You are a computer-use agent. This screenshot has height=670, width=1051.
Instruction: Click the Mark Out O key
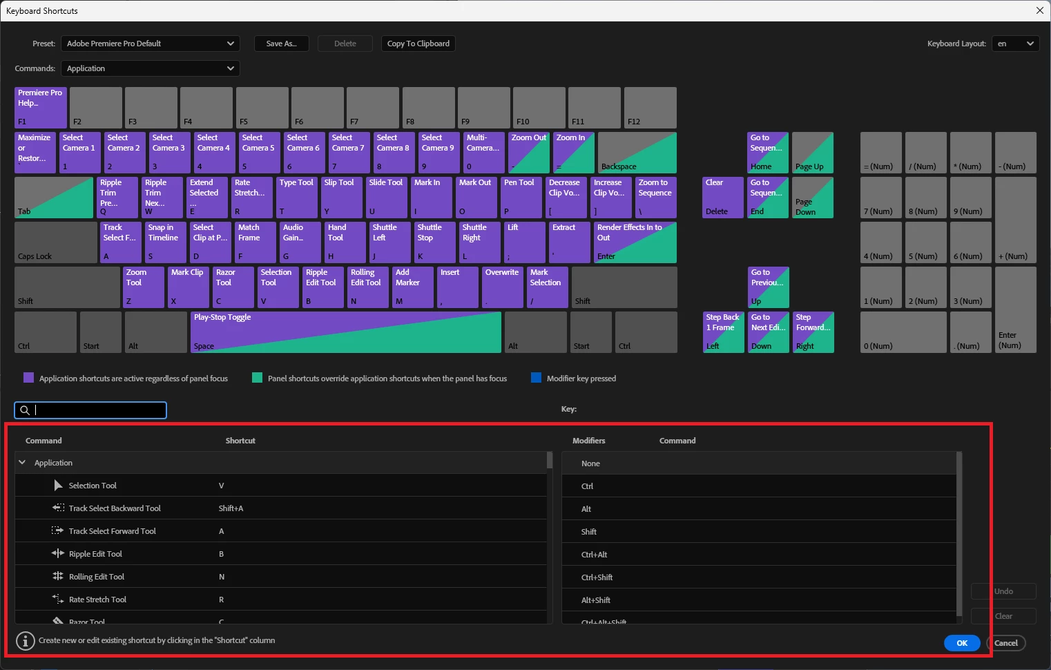coord(476,198)
